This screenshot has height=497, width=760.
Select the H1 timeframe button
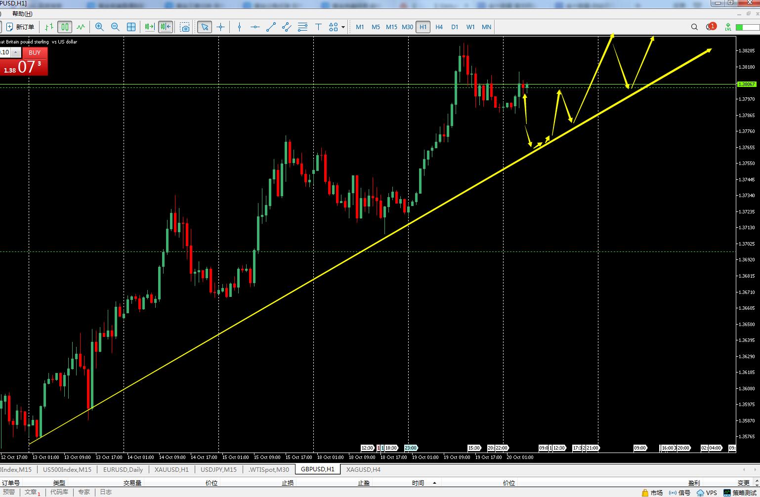423,27
